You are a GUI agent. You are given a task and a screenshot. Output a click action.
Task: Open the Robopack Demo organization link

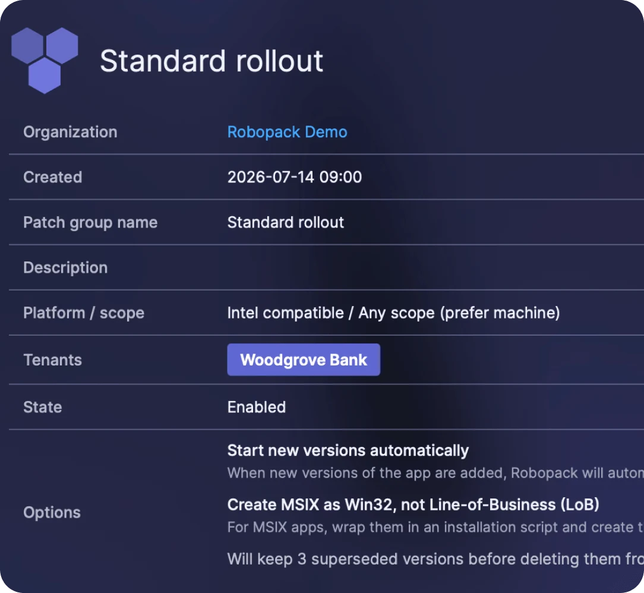point(287,133)
